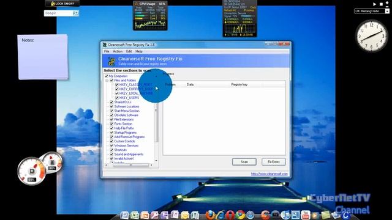
Task: Open the Edit menu
Action: [x=129, y=51]
